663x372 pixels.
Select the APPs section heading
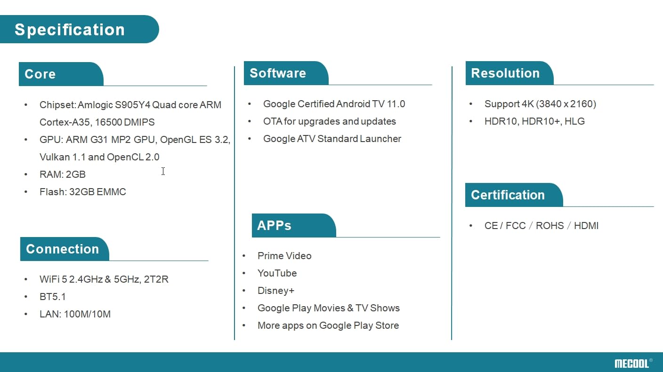[275, 226]
